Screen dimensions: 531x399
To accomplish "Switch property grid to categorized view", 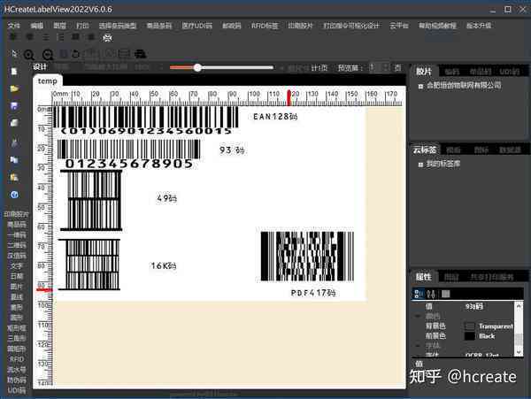I will 419,294.
